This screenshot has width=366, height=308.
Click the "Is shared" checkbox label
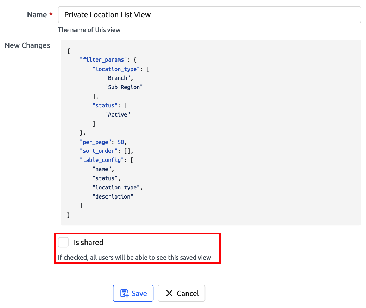(x=88, y=243)
